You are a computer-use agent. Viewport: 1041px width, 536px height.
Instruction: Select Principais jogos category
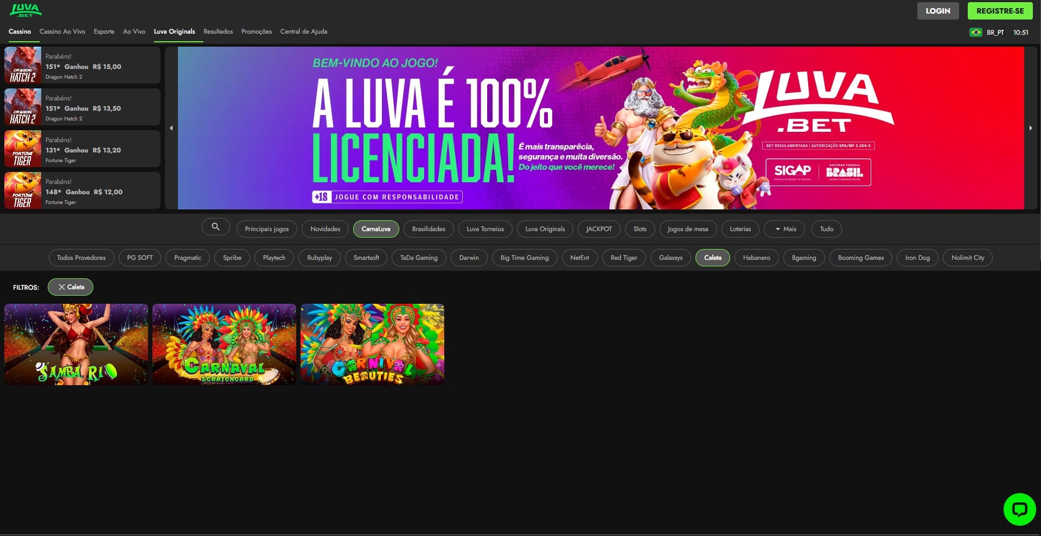point(267,229)
